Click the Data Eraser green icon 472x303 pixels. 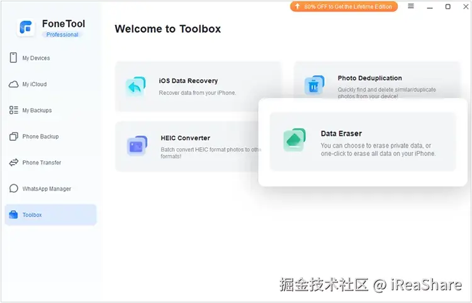[295, 140]
